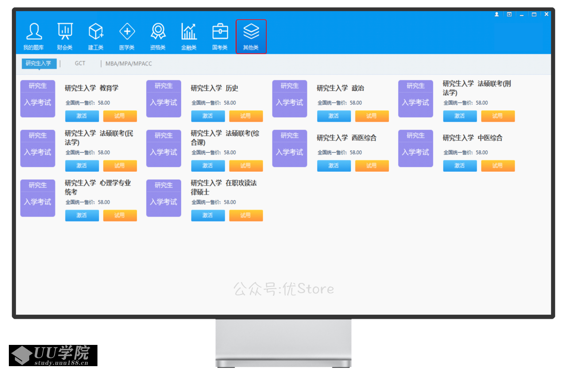Switch to MBA/MPA/MPACC tab
The image size is (567, 375).
tap(128, 64)
